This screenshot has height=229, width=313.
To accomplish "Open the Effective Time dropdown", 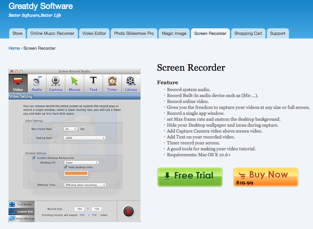I will (85, 185).
